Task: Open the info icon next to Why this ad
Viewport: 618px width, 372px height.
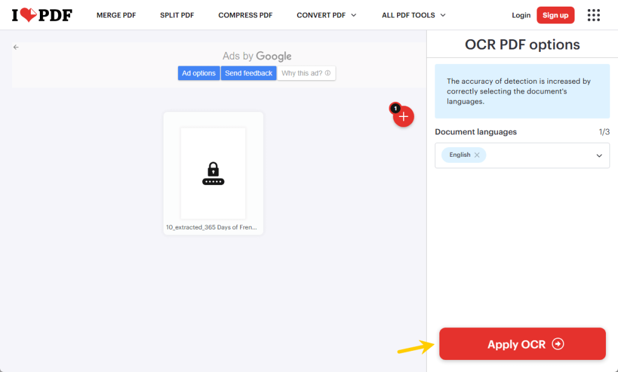Action: pyautogui.click(x=327, y=73)
